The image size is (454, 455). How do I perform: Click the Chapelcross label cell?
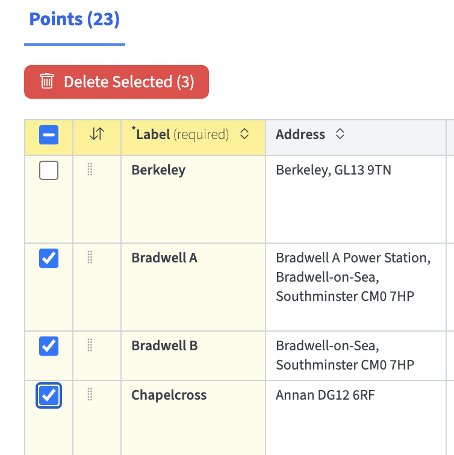(x=169, y=395)
